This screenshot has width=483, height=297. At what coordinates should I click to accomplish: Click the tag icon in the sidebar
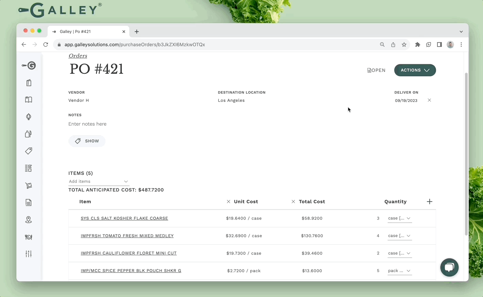point(29,151)
